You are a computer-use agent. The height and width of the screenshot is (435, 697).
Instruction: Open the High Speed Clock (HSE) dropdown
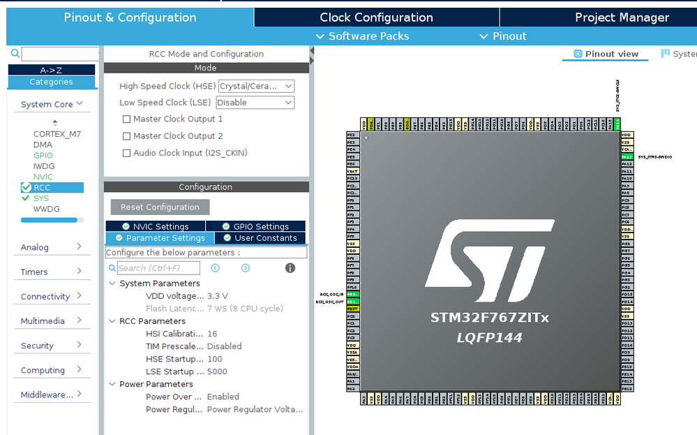(x=257, y=87)
